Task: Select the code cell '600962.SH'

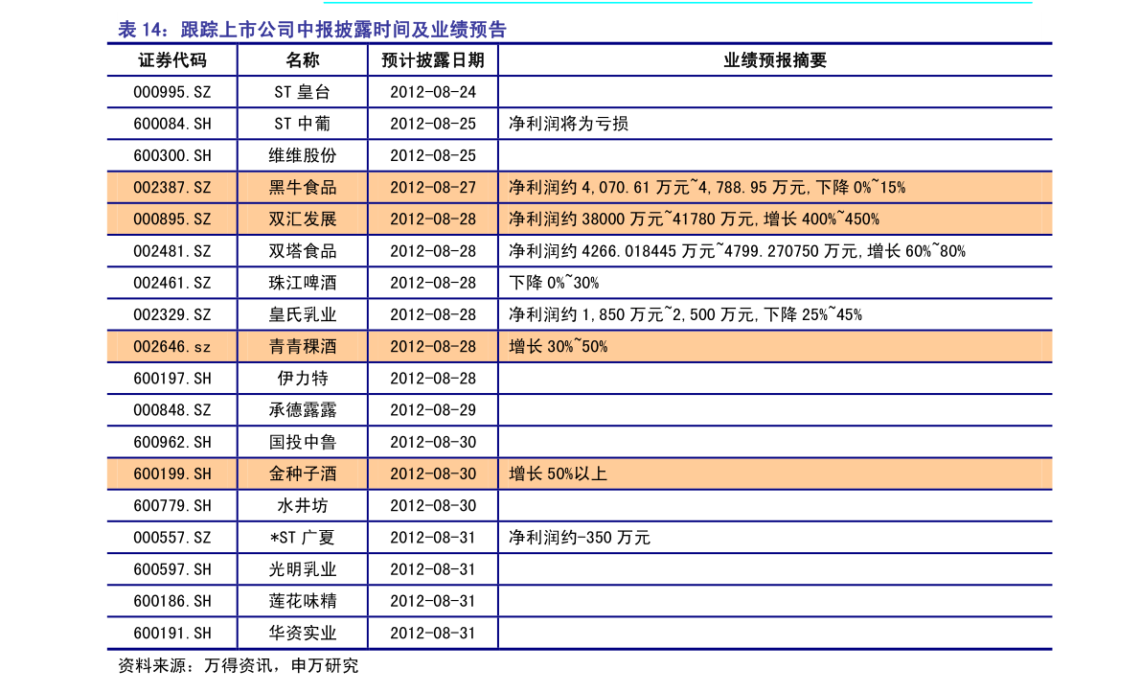Action: pyautogui.click(x=172, y=443)
